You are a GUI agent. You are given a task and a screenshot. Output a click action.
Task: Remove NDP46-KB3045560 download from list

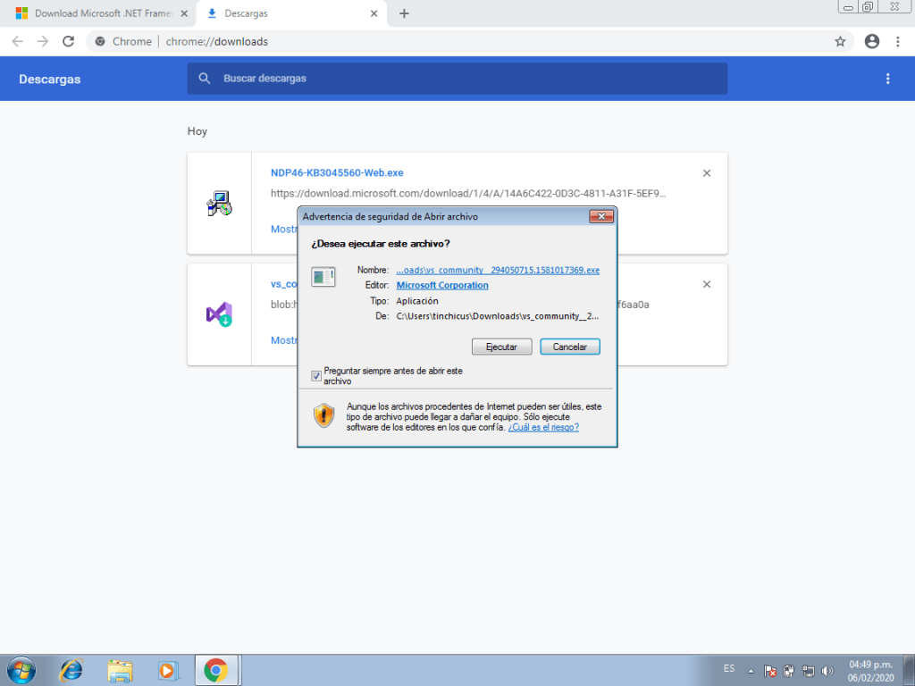click(707, 173)
